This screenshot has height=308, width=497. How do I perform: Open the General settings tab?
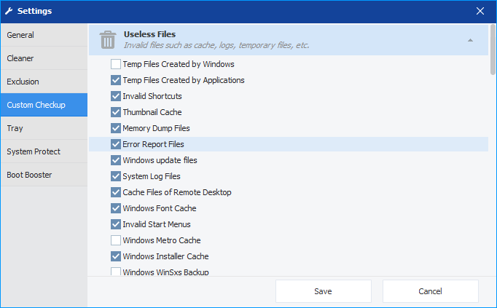44,35
